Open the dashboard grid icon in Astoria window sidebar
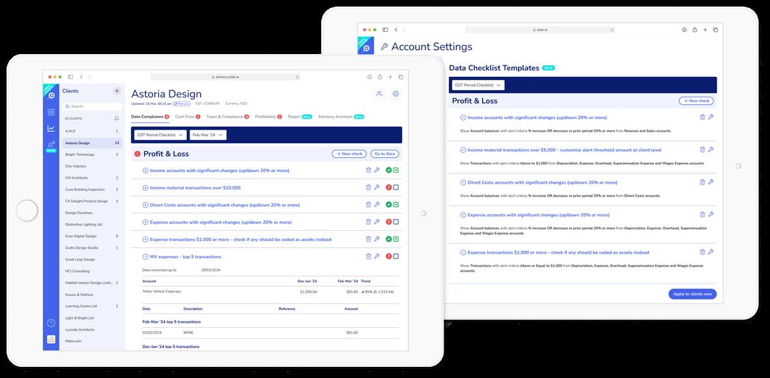Screen dimensions: 770x378 [51, 112]
